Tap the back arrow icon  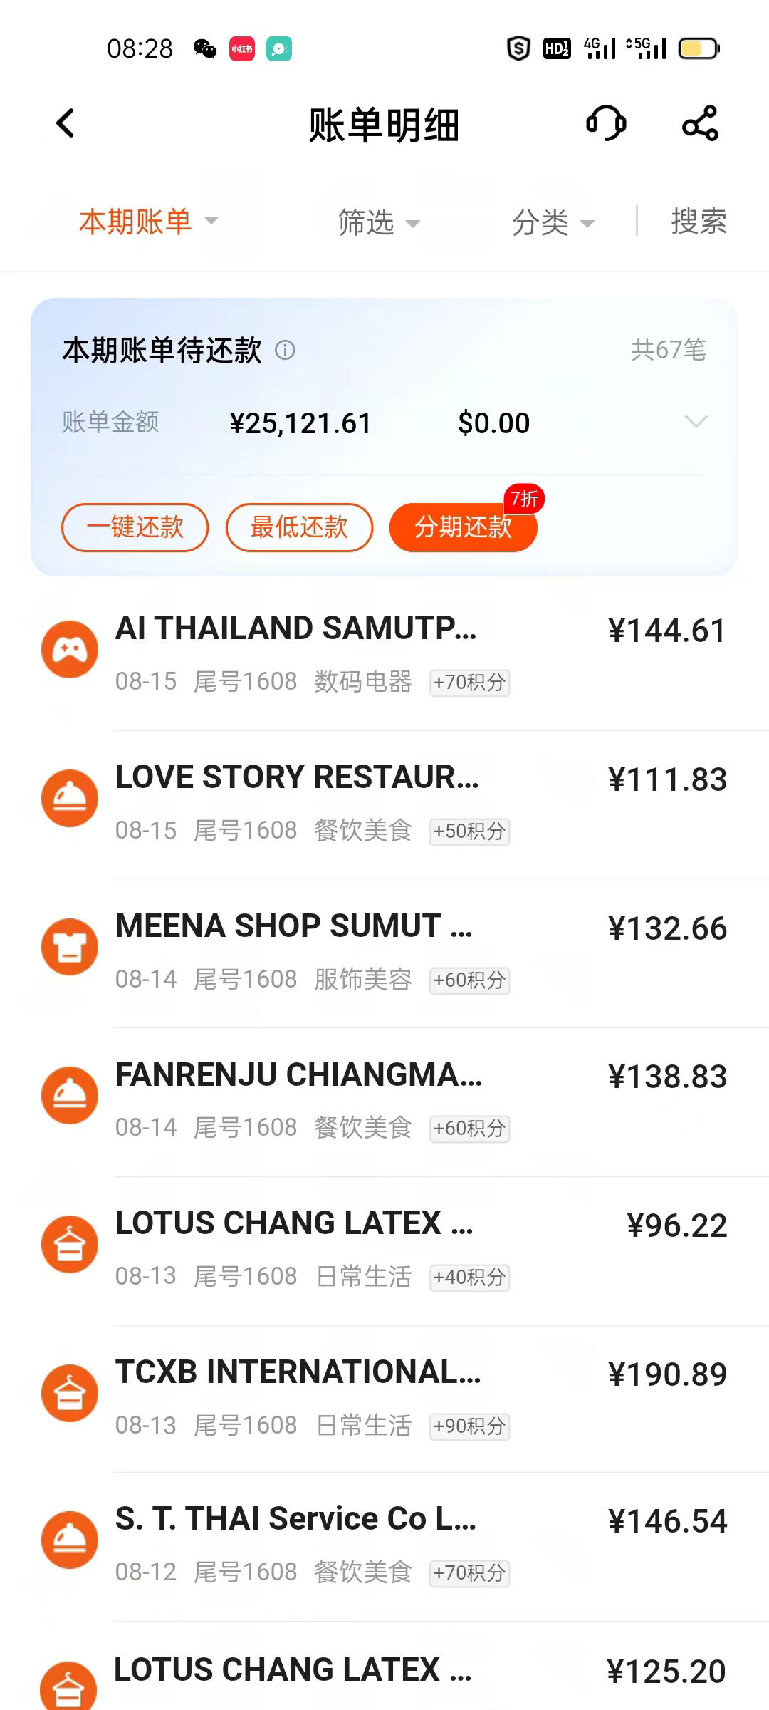tap(65, 123)
